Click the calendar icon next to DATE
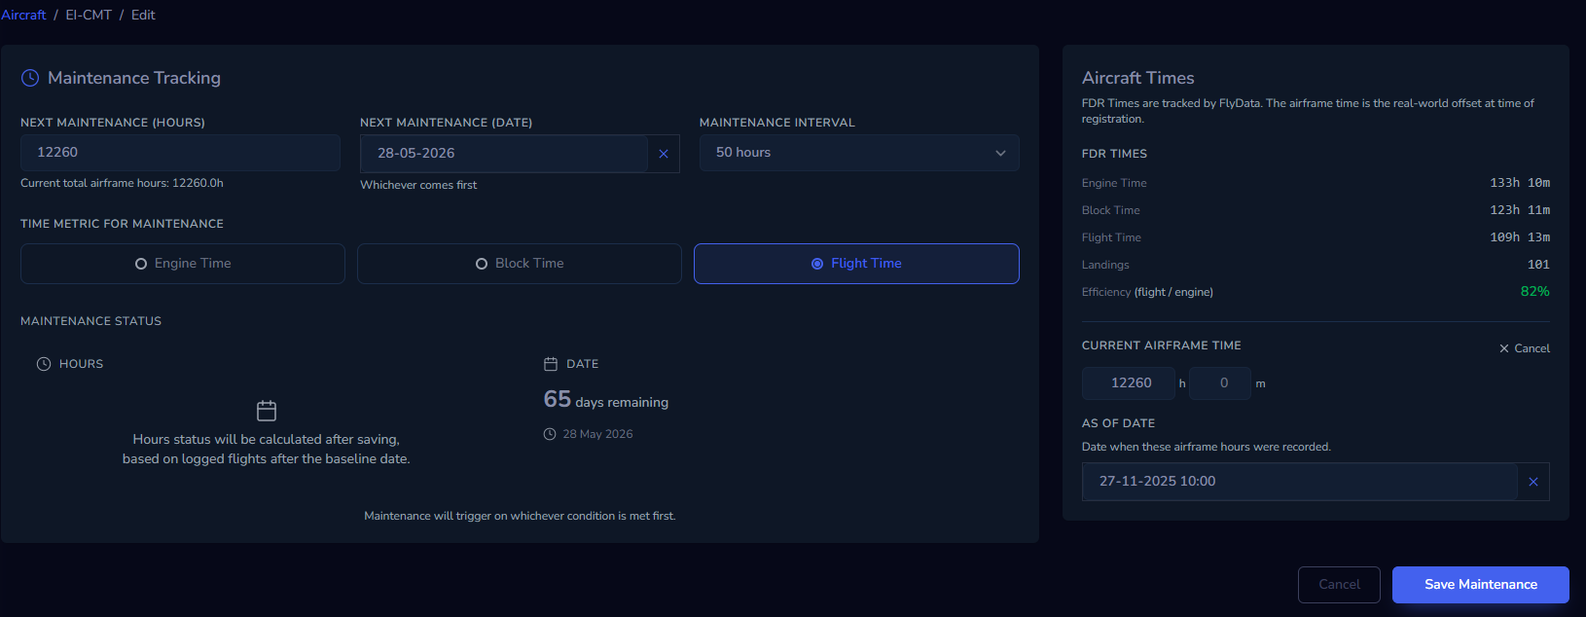1586x617 pixels. pyautogui.click(x=551, y=364)
